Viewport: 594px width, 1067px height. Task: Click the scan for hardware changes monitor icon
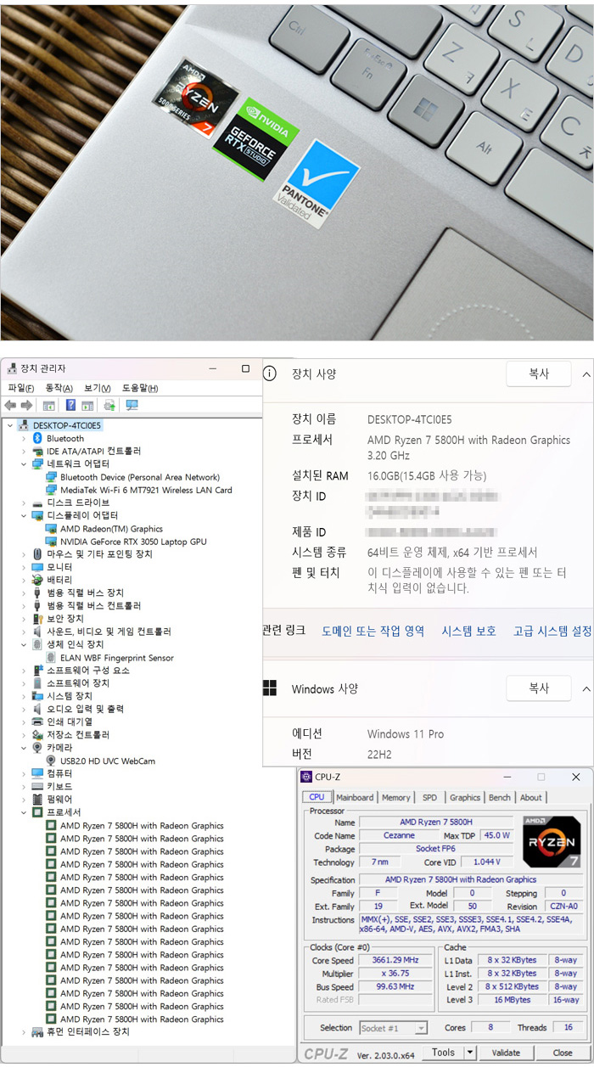132,405
